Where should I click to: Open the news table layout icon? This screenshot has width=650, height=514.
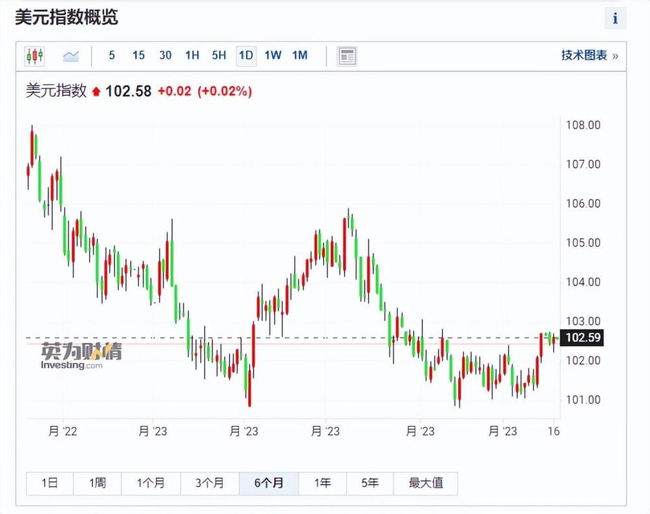347,56
